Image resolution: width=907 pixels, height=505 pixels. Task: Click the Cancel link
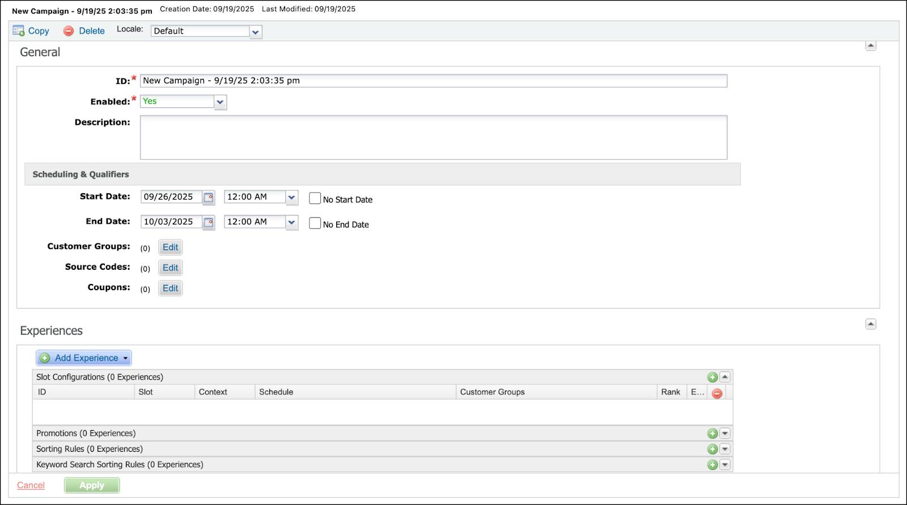pos(31,486)
